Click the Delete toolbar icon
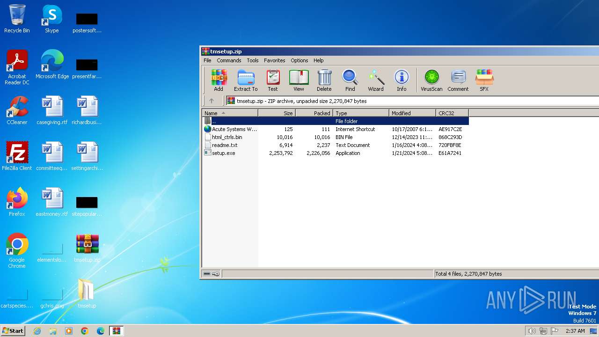 click(x=324, y=81)
